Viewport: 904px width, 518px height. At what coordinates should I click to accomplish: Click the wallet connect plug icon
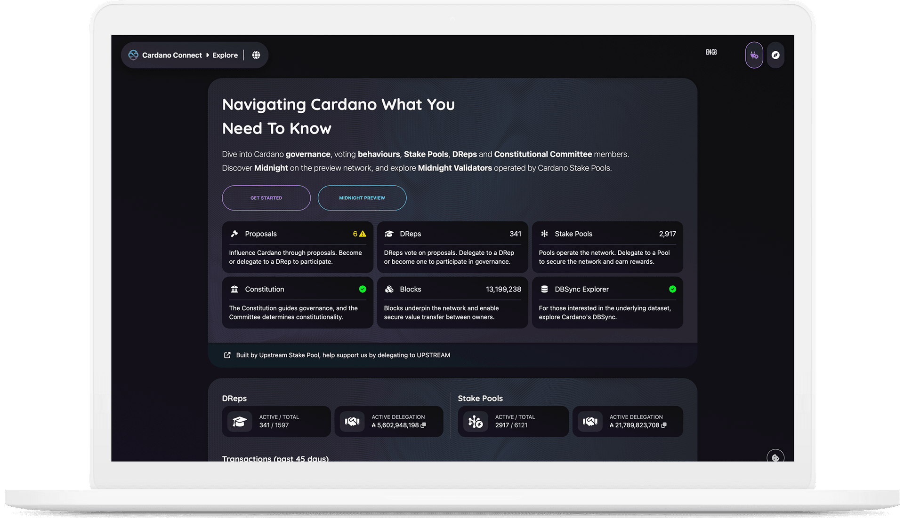tap(754, 55)
